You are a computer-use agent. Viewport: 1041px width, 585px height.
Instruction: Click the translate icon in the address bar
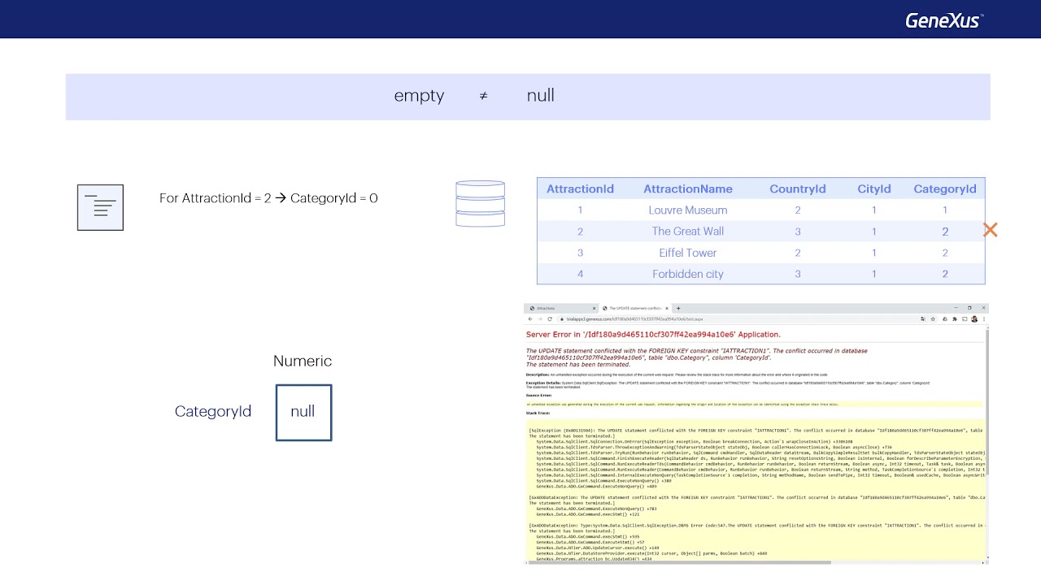tap(922, 318)
